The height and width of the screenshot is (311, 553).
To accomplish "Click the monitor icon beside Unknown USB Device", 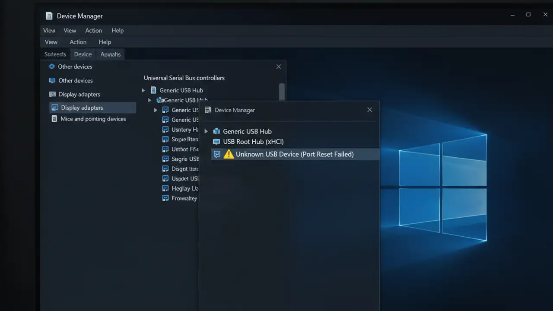I will (217, 154).
